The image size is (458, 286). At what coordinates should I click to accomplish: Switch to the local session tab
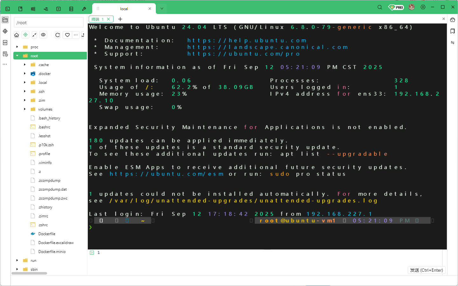click(x=124, y=9)
